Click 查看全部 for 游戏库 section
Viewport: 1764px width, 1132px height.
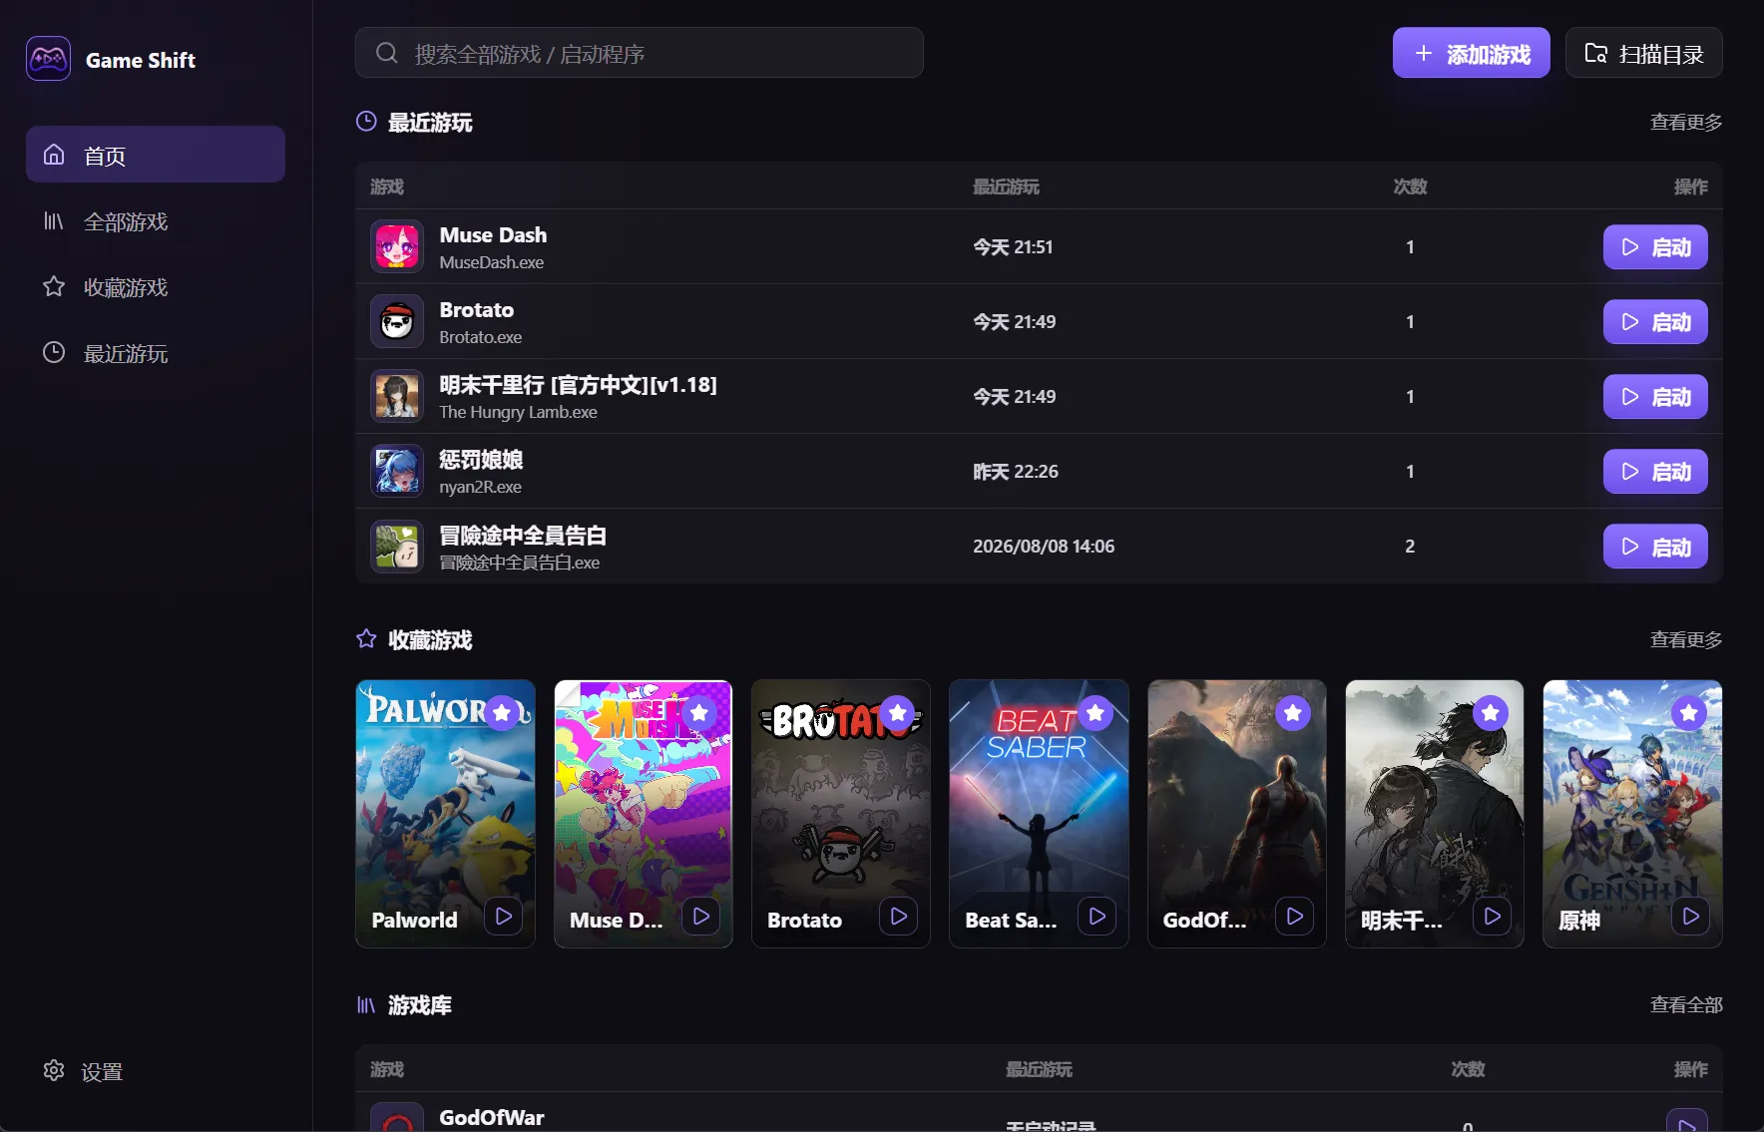1686,1004
